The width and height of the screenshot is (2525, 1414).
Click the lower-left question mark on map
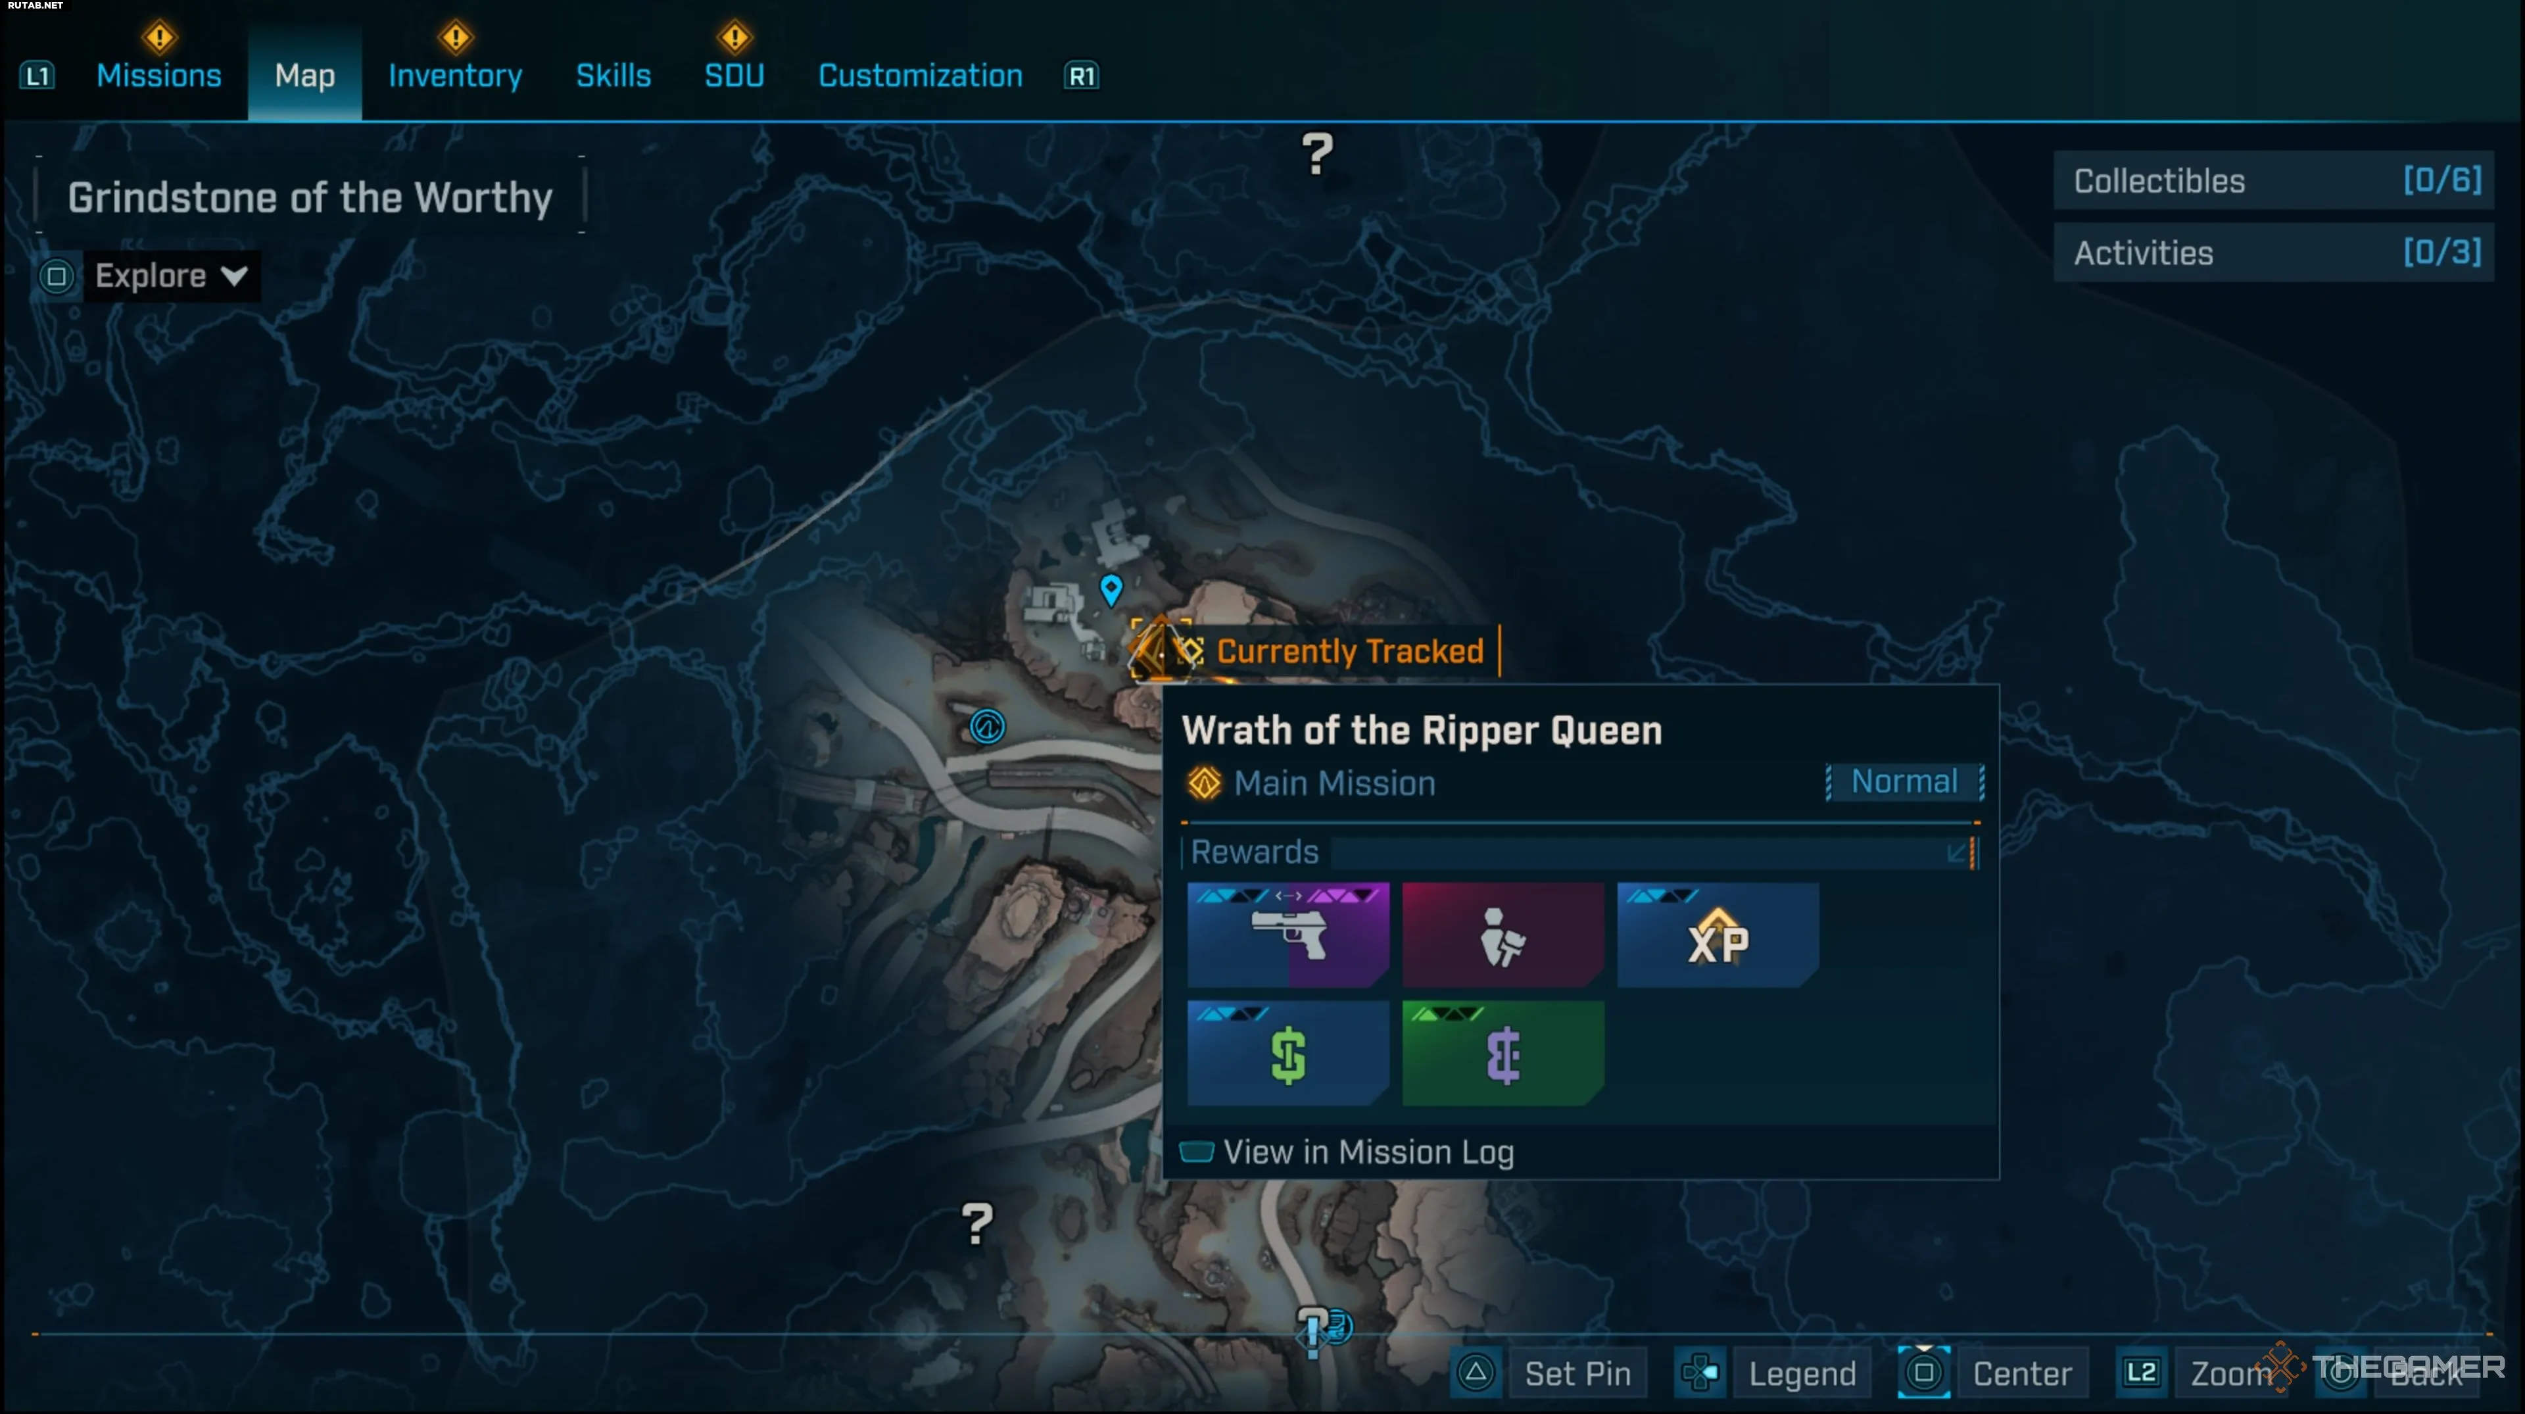click(976, 1223)
